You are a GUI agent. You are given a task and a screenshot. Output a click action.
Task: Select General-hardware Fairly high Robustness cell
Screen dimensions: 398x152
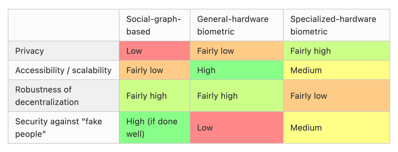point(237,96)
